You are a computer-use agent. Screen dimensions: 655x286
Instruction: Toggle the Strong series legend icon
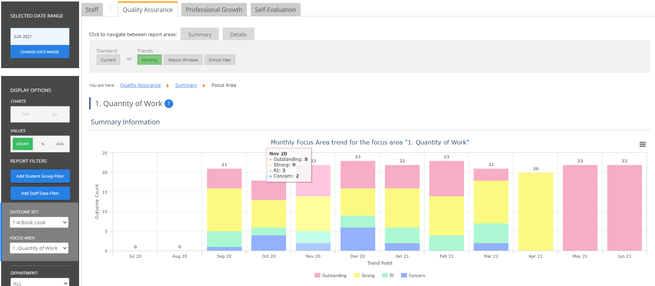pyautogui.click(x=357, y=276)
